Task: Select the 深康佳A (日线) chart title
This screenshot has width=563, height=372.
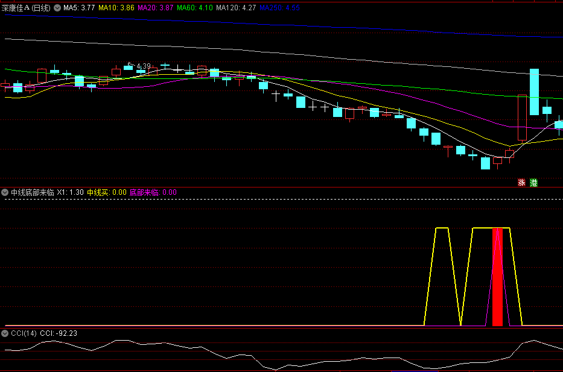Action: [x=26, y=8]
